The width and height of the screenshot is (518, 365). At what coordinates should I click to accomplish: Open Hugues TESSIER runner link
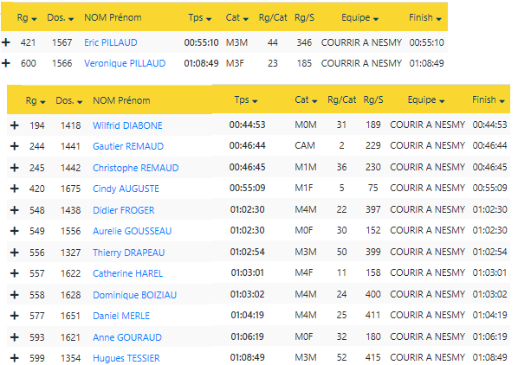(x=126, y=358)
